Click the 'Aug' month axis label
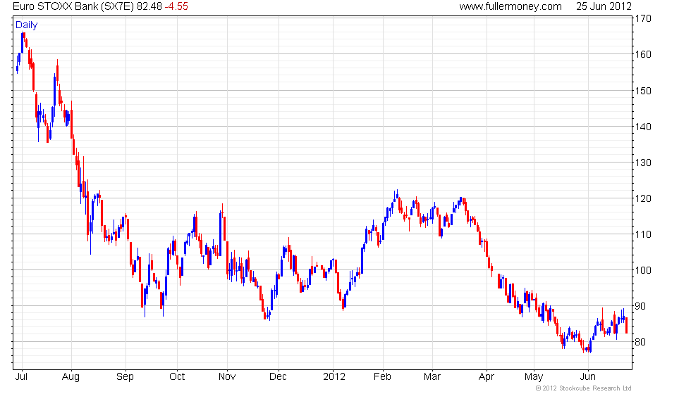This screenshot has height=394, width=691. click(71, 377)
